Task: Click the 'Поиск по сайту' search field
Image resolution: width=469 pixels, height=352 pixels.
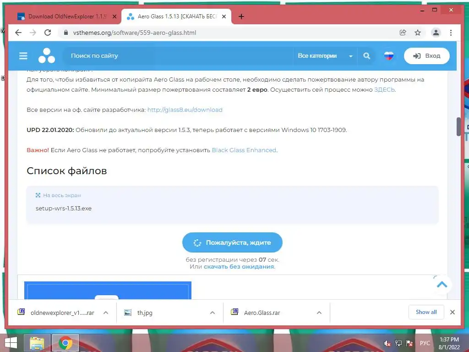Action: (180, 55)
